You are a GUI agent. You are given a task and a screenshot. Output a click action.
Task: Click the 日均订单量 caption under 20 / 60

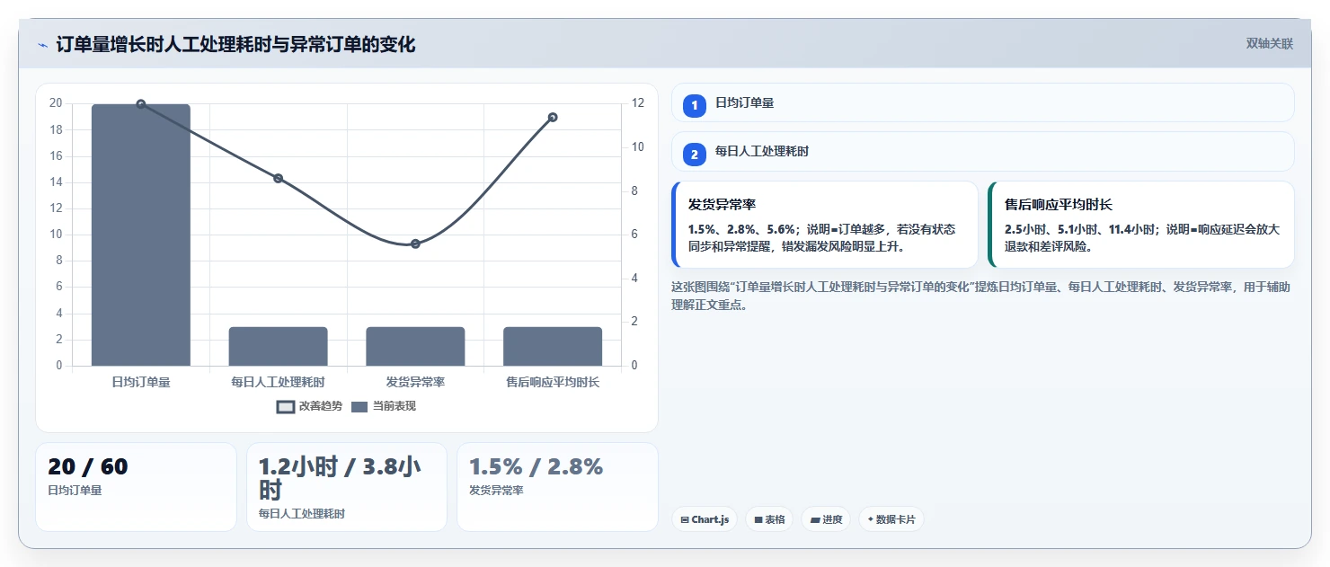pos(75,491)
